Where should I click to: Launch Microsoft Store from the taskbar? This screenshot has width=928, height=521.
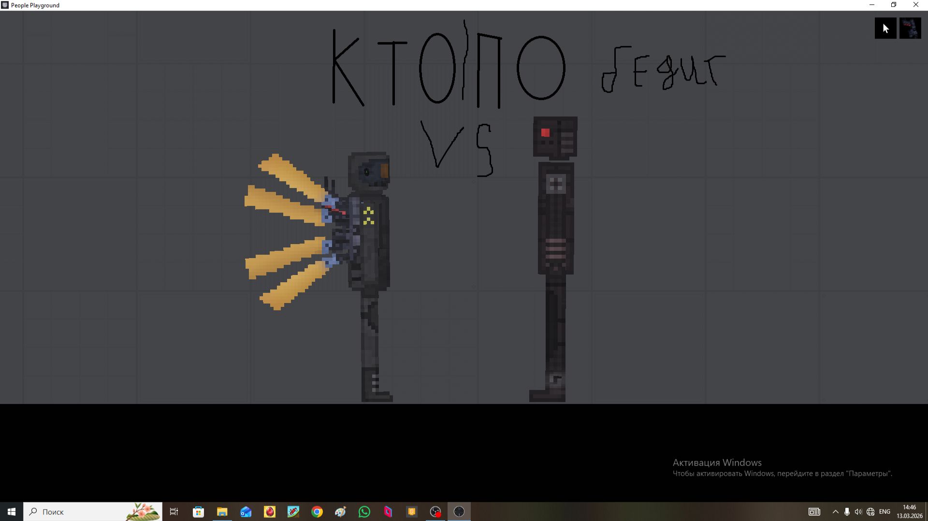coord(198,511)
